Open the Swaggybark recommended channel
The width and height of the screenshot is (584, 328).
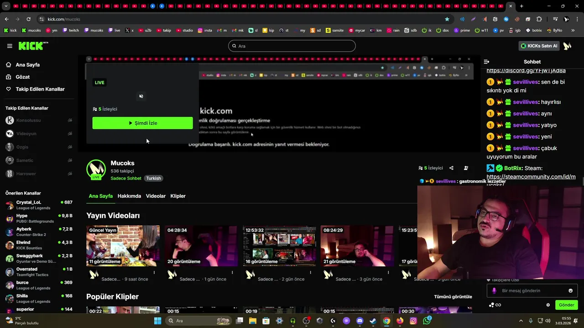(39, 258)
